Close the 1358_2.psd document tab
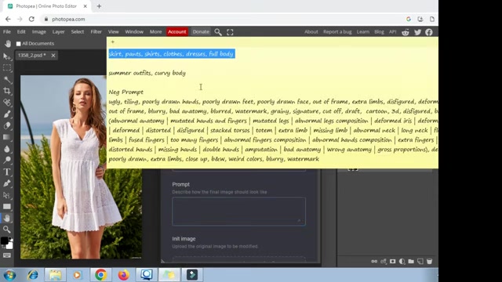 coord(53,56)
